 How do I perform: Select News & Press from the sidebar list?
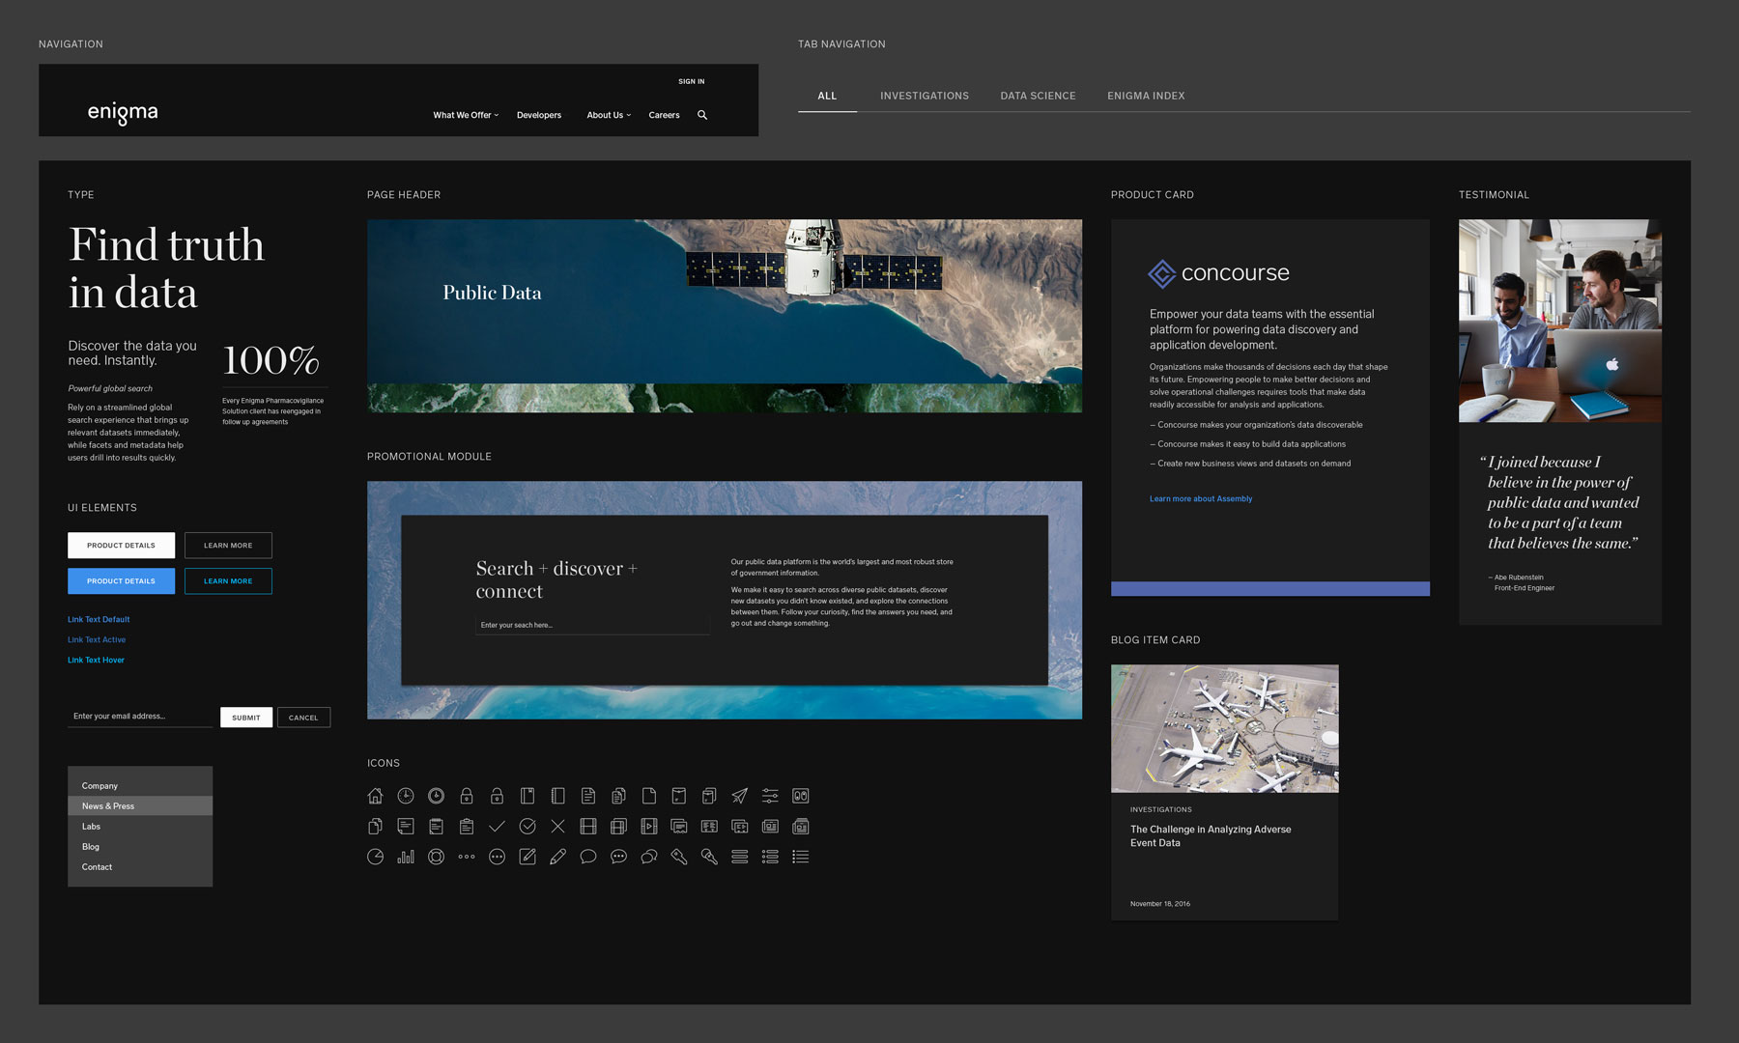(x=108, y=805)
